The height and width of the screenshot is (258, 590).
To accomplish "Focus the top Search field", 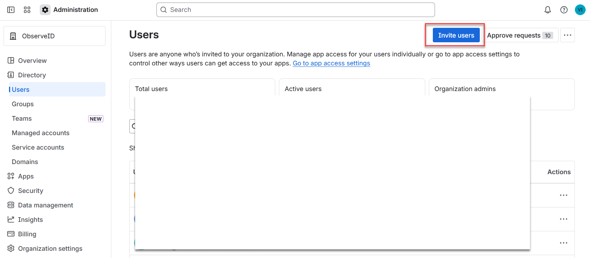I will coord(296,10).
